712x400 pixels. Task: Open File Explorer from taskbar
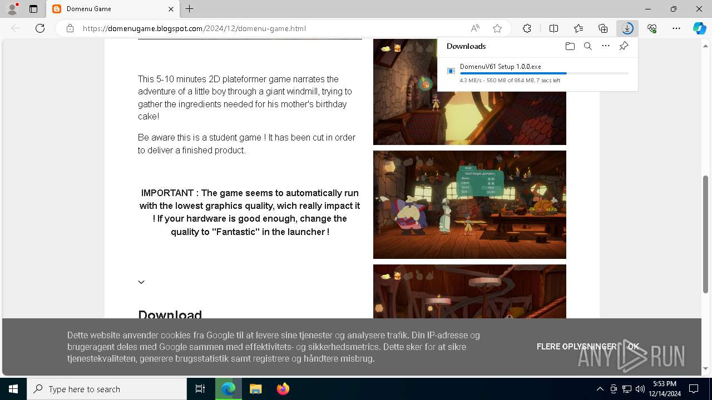(255, 389)
